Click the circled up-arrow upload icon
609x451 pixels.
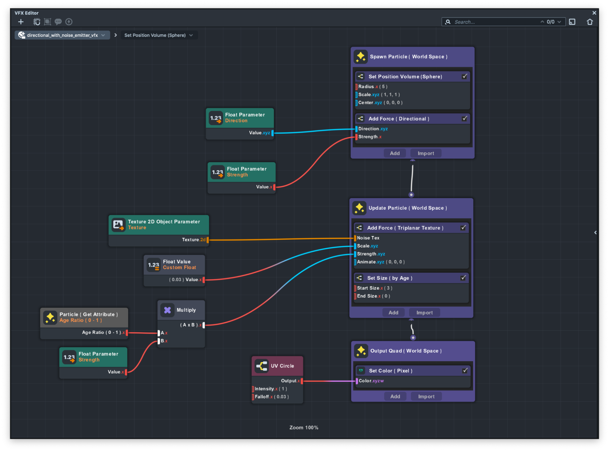pos(69,22)
